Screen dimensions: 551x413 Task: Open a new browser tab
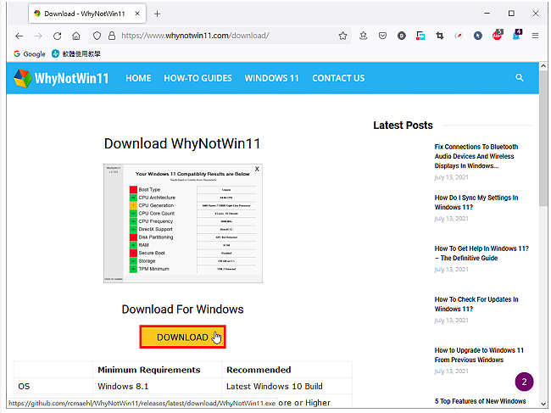pyautogui.click(x=157, y=14)
